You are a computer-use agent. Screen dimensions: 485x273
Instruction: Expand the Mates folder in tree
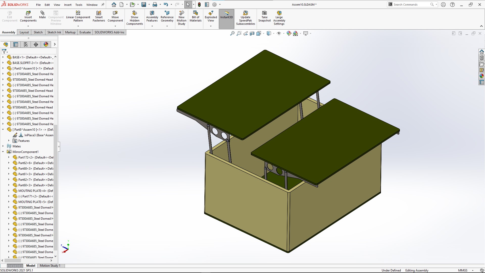pos(3,146)
